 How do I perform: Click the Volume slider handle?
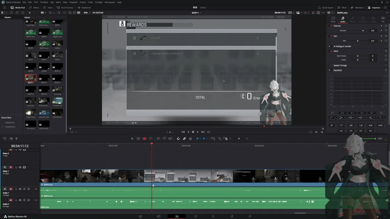coord(363,31)
